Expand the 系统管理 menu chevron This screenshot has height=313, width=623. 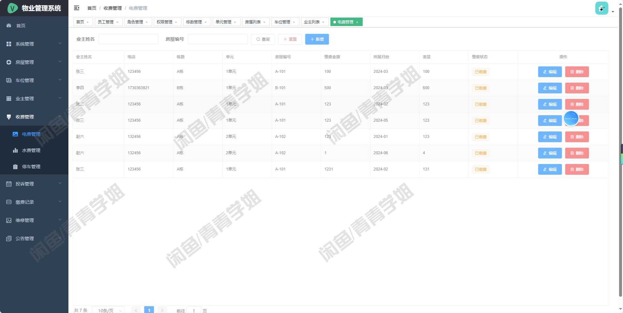pyautogui.click(x=60, y=43)
